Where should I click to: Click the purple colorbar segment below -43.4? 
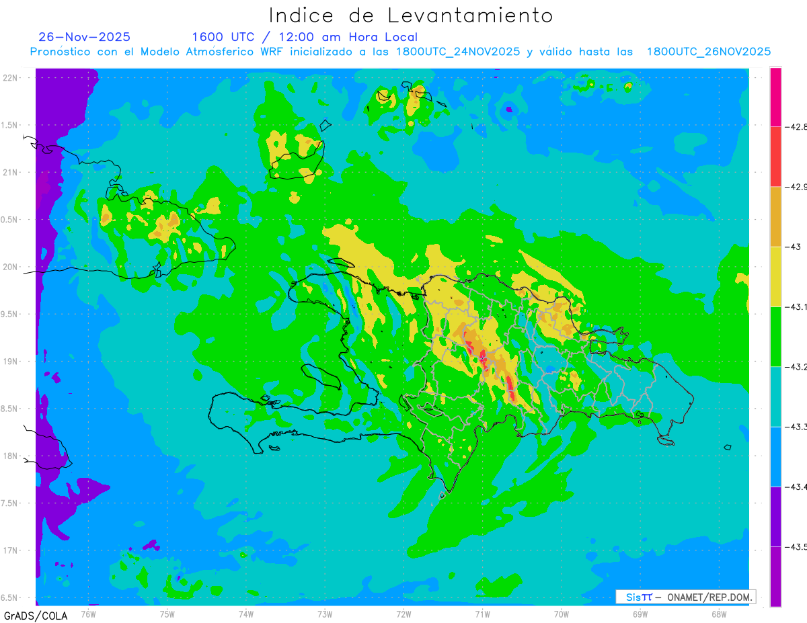pyautogui.click(x=775, y=517)
